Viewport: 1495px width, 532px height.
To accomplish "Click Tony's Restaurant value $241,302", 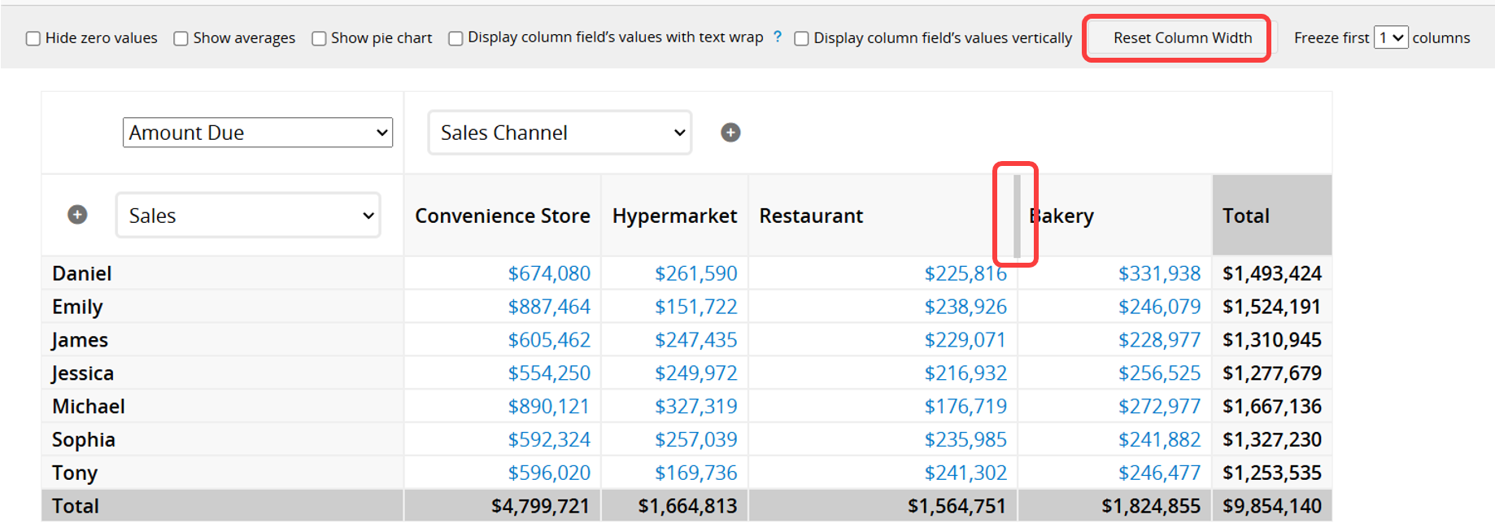I will (965, 473).
